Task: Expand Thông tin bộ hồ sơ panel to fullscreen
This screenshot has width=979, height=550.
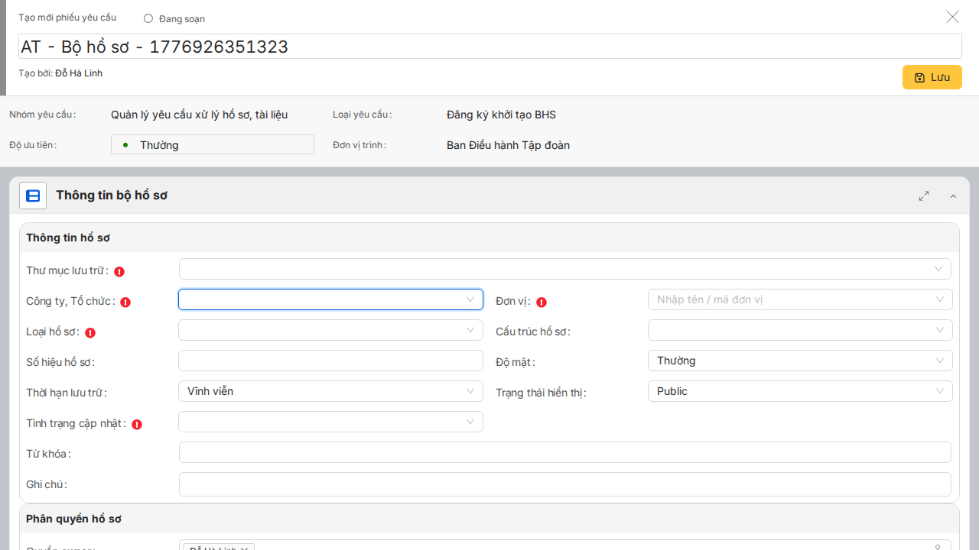Action: point(924,196)
